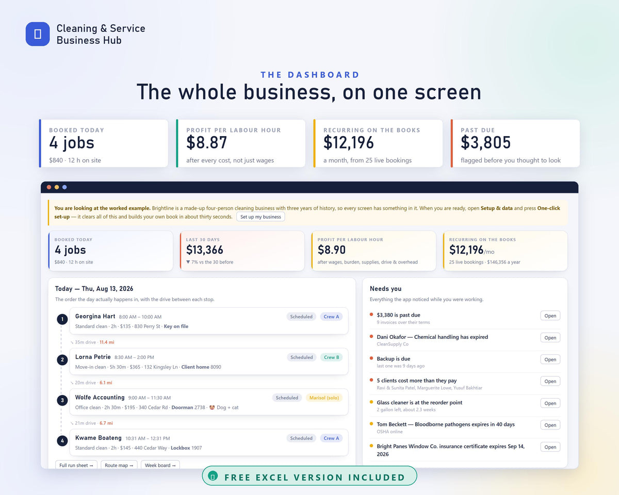Select the Kwame Boateng job name

[98, 438]
